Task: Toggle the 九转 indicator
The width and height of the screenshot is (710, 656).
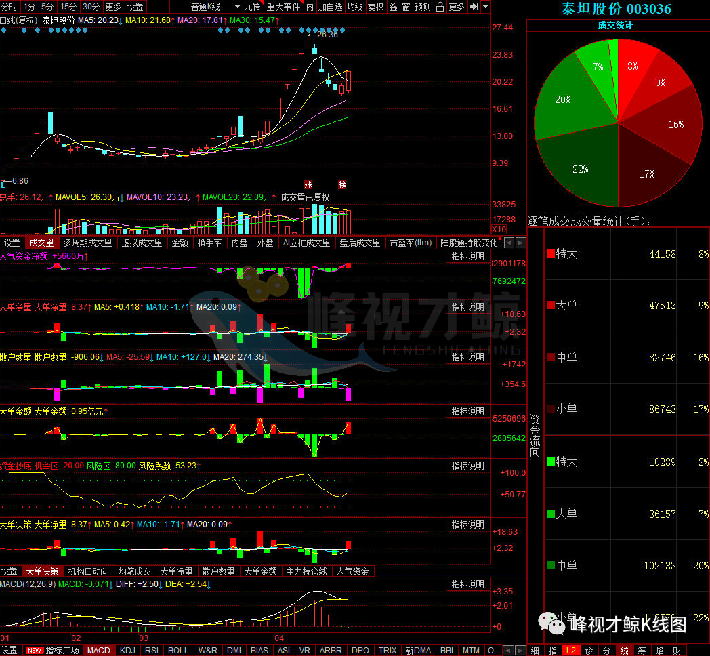Action: [253, 7]
